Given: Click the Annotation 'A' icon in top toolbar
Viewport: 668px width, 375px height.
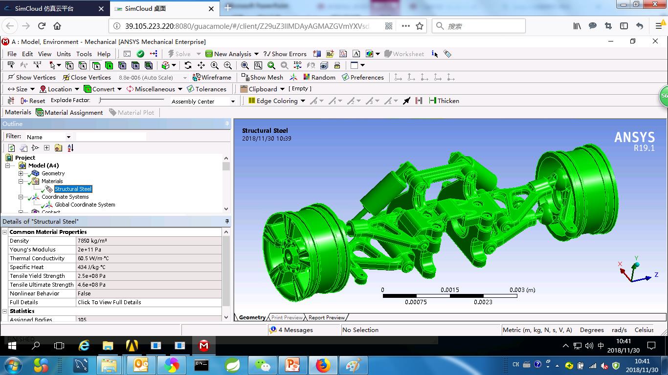Looking at the screenshot, I should pyautogui.click(x=356, y=54).
